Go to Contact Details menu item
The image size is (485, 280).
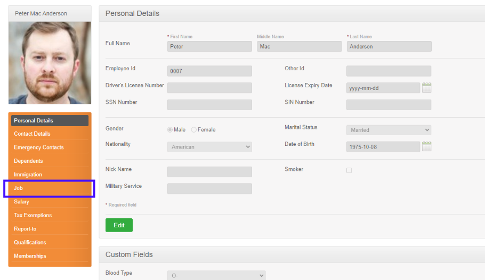click(x=50, y=134)
